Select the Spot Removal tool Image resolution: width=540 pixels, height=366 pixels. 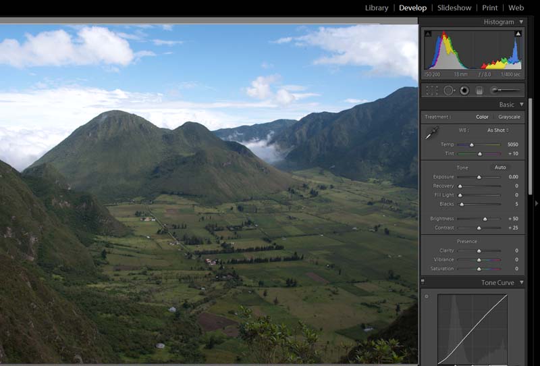pyautogui.click(x=449, y=90)
